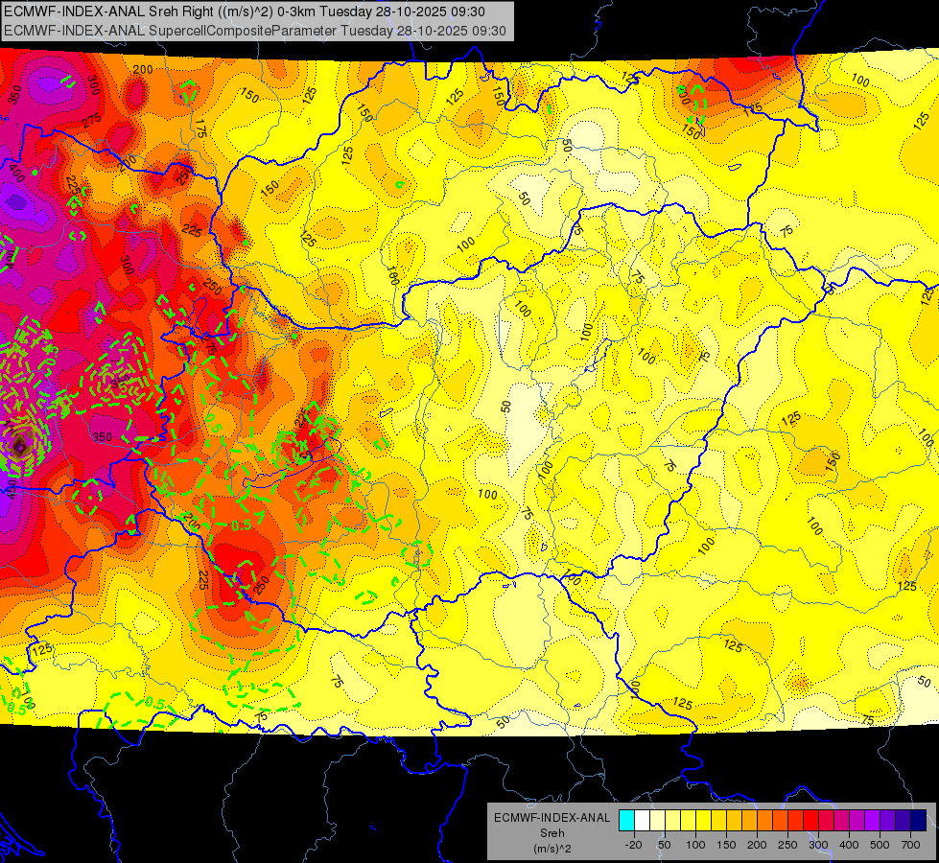The image size is (939, 863).
Task: Select the cyan swatch in the legend
Action: [x=626, y=821]
